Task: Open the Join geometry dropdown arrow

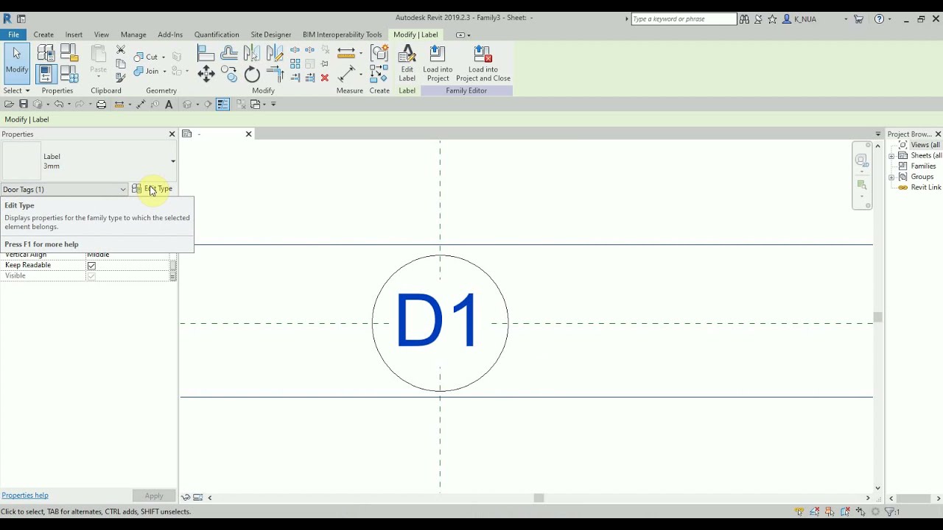Action: point(165,71)
